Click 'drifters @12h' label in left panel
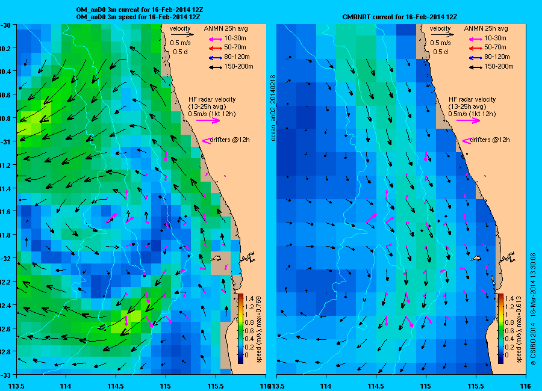The width and height of the screenshot is (542, 391). click(x=230, y=140)
